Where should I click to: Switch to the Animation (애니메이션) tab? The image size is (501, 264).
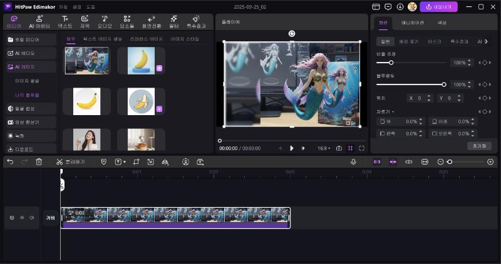pyautogui.click(x=413, y=23)
